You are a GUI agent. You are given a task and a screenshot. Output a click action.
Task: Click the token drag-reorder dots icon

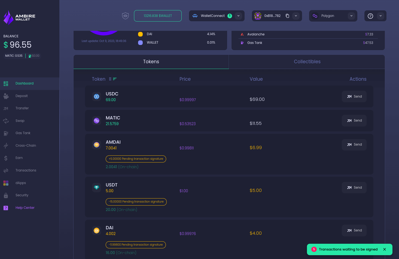(110, 79)
